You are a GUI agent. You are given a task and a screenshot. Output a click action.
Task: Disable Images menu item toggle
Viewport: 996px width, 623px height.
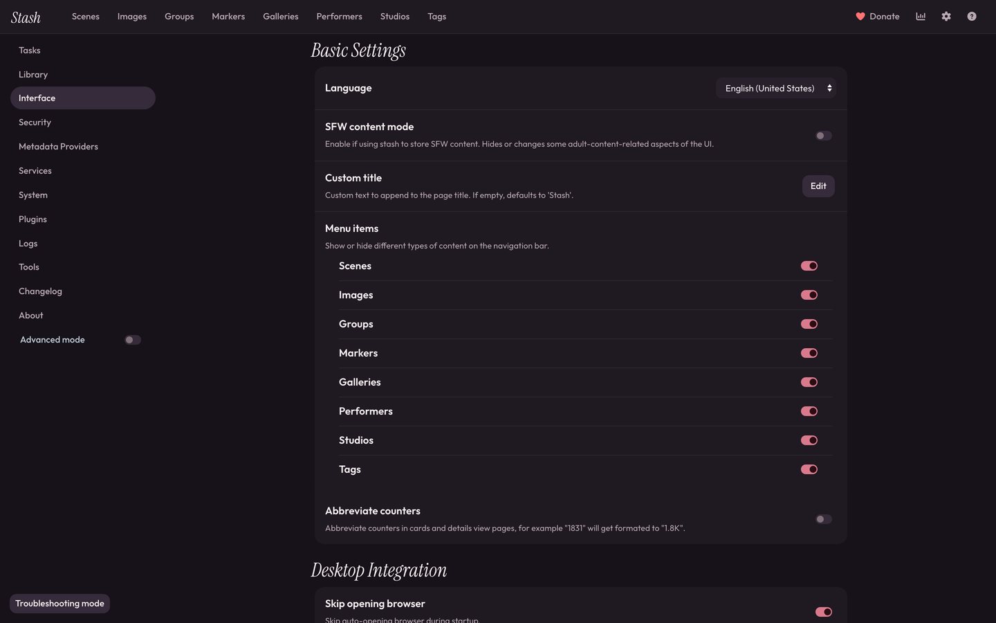click(809, 295)
